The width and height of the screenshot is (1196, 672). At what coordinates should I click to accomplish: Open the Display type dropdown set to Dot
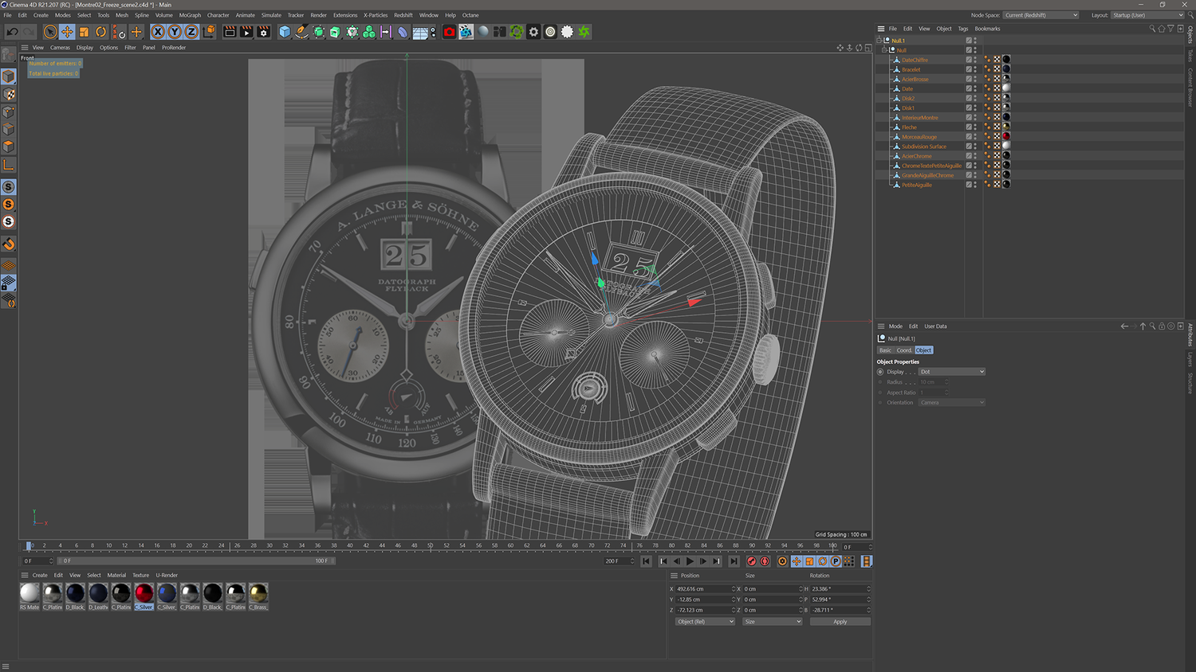coord(952,372)
